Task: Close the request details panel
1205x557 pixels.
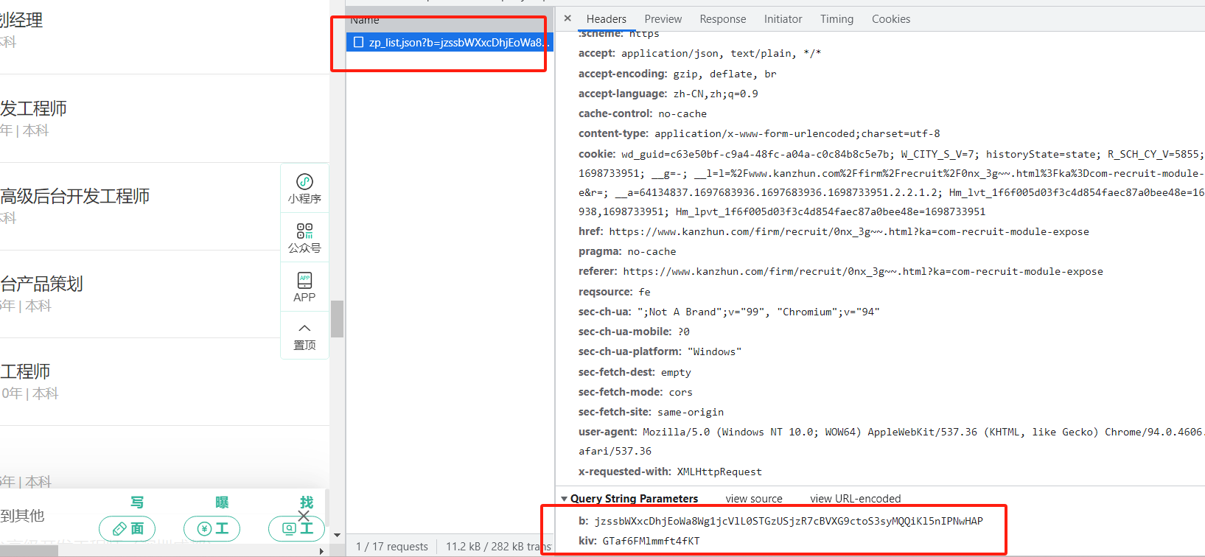Action: pyautogui.click(x=567, y=18)
